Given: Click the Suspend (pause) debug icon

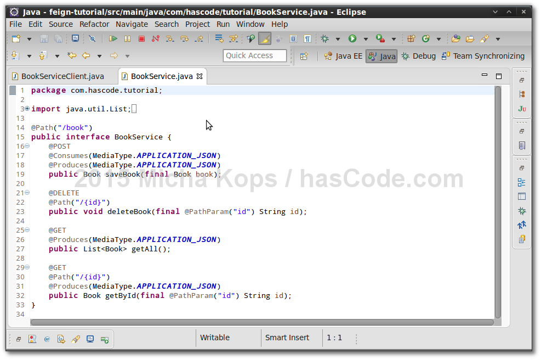Looking at the screenshot, I should click(x=127, y=38).
